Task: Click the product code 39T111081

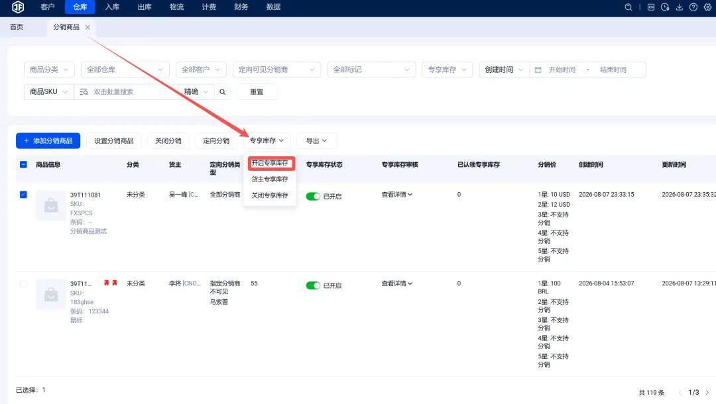Action: click(x=86, y=195)
